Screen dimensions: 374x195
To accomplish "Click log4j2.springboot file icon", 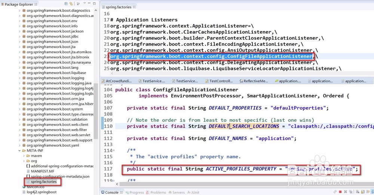I will (x=24, y=192).
